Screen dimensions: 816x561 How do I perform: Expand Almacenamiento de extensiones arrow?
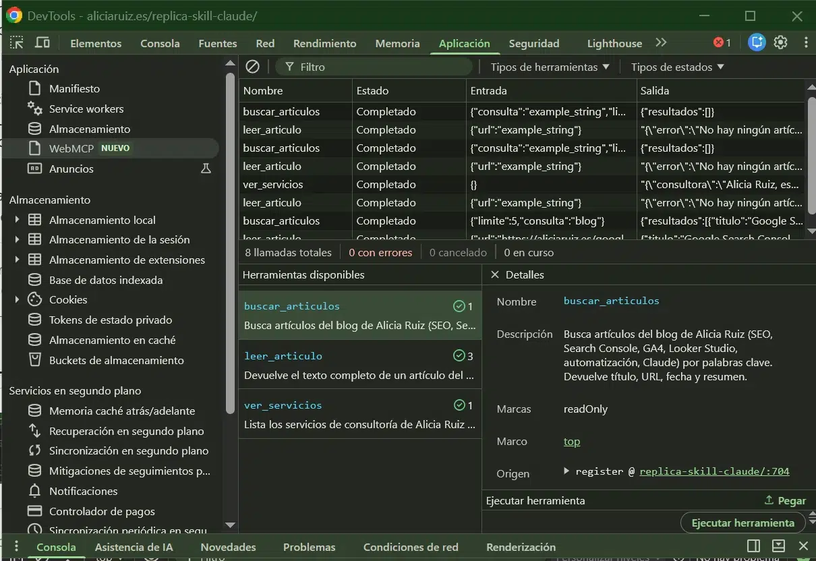(17, 260)
